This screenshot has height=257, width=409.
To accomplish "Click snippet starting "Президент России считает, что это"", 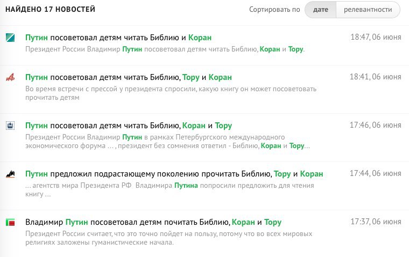I will click(169, 238).
